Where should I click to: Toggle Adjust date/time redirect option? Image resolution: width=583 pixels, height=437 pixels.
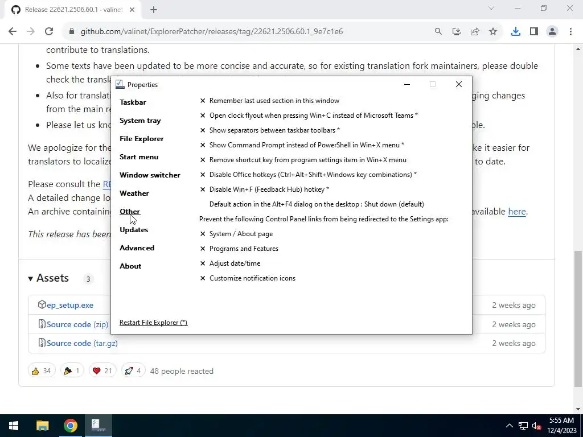(230, 263)
